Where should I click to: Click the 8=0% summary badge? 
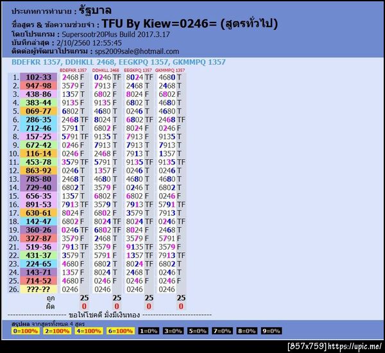pyautogui.click(x=247, y=331)
